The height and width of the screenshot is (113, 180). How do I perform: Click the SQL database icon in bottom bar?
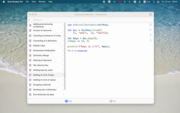click(111, 101)
